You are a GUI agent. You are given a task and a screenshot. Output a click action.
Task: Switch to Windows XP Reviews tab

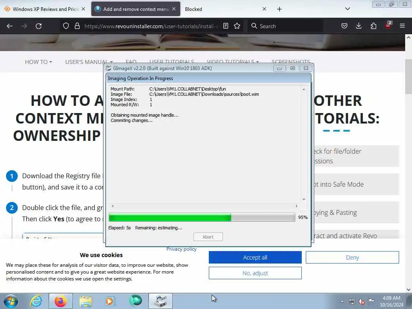pyautogui.click(x=45, y=9)
